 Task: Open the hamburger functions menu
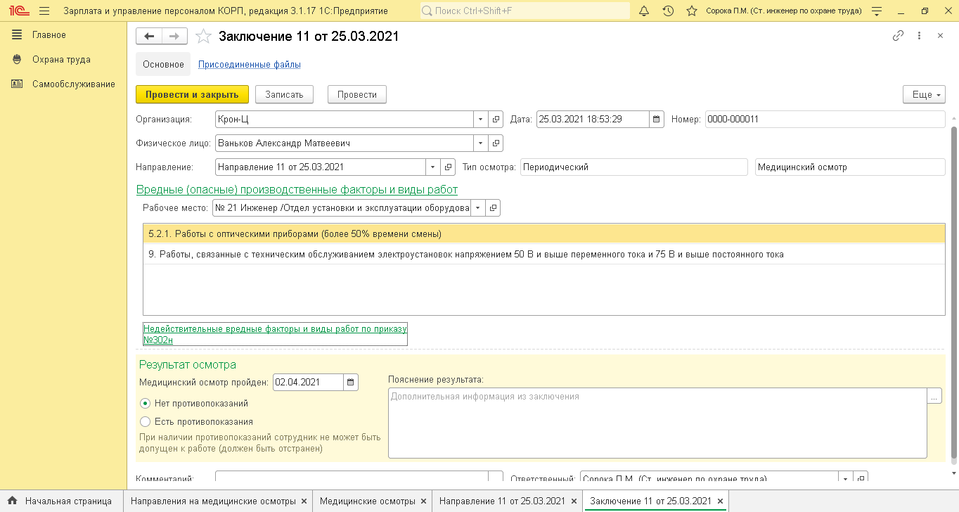click(x=44, y=11)
